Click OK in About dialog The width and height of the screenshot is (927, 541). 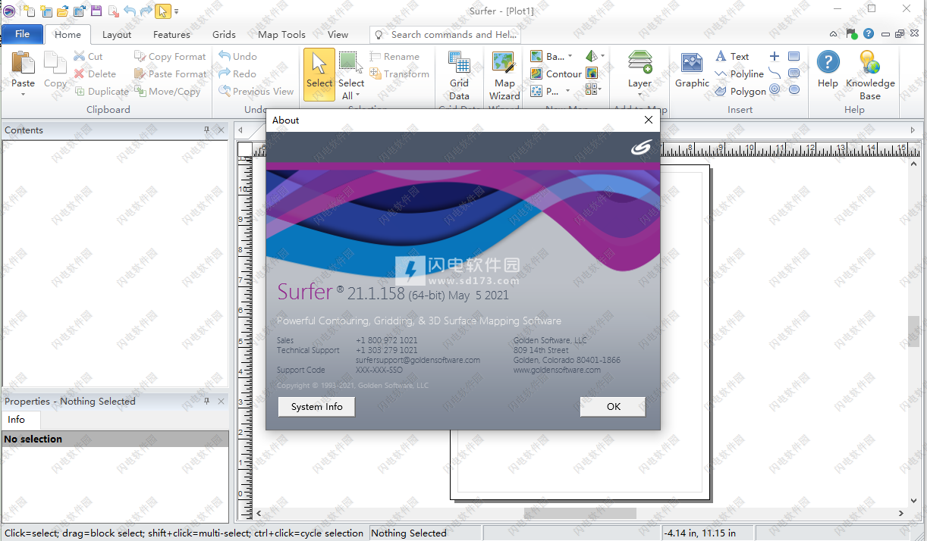pyautogui.click(x=613, y=407)
